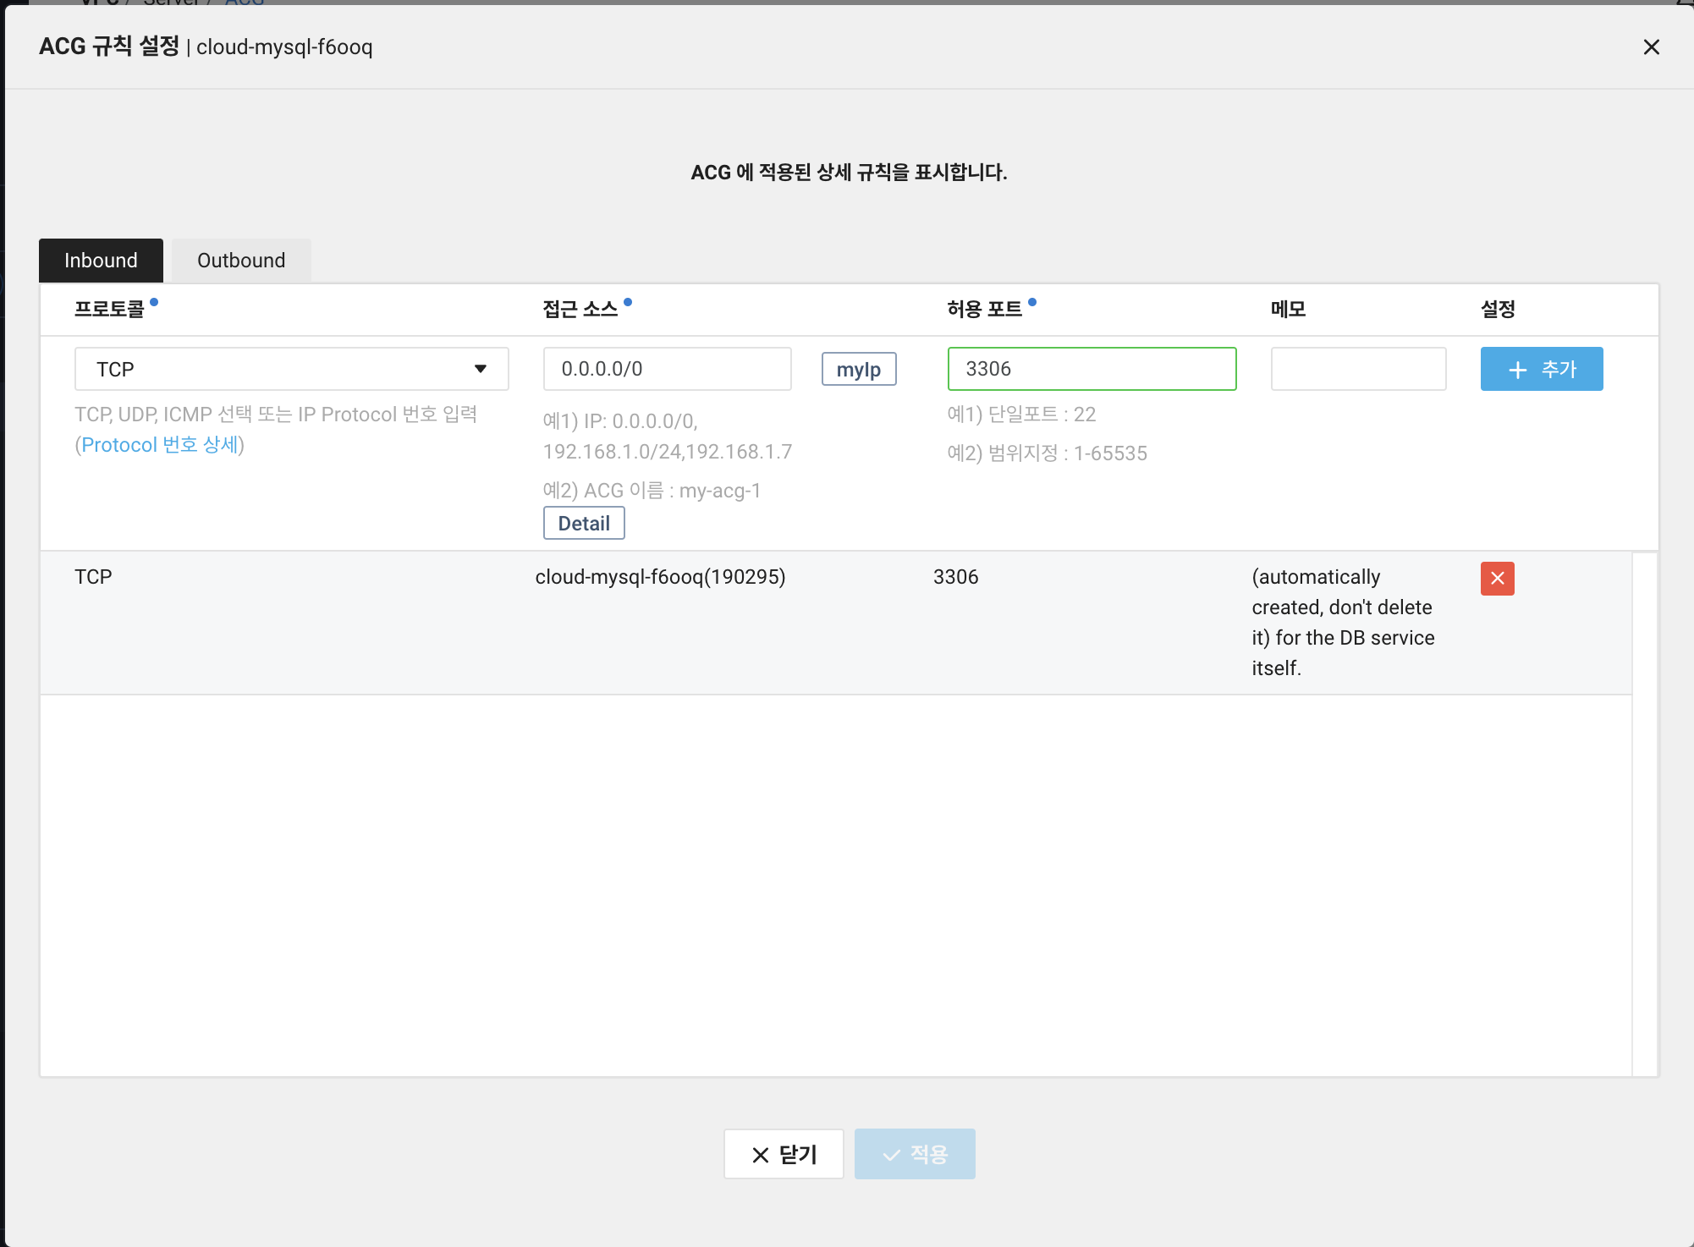Open the Detail button for access source
This screenshot has height=1247, width=1694.
[x=584, y=524]
